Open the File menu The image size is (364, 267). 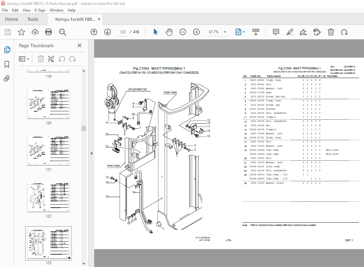5,10
